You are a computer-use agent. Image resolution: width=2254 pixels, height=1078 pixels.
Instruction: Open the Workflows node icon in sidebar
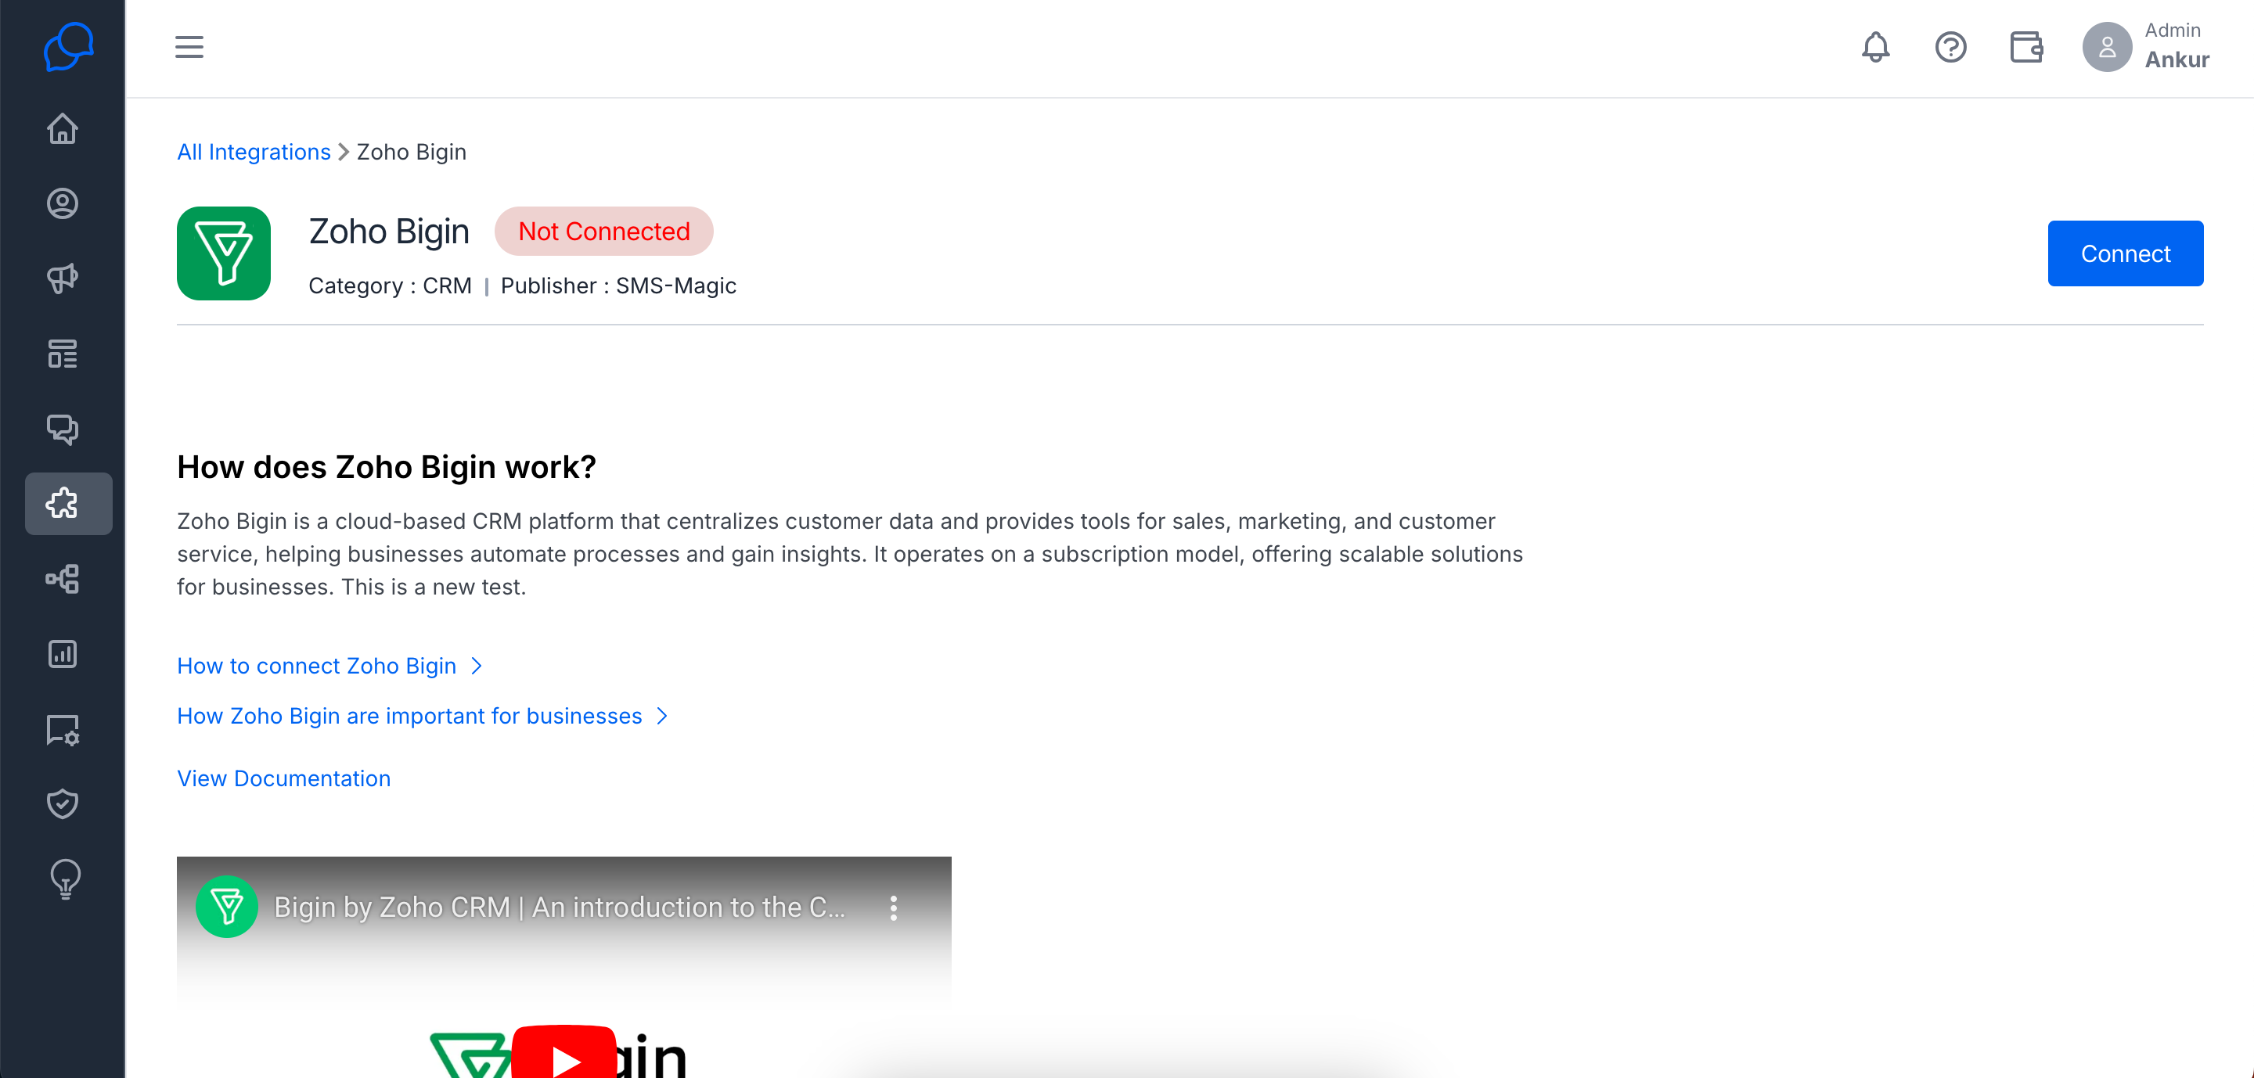(62, 579)
